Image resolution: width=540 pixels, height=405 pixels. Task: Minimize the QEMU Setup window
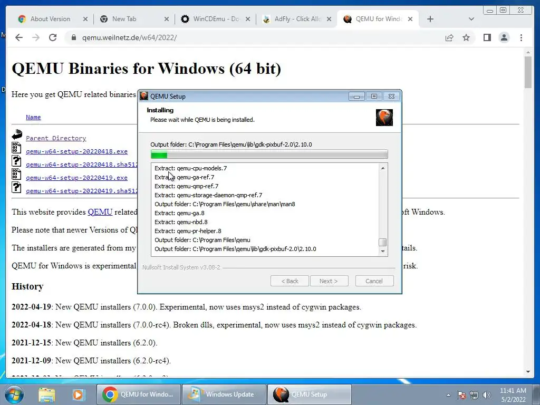pos(356,97)
